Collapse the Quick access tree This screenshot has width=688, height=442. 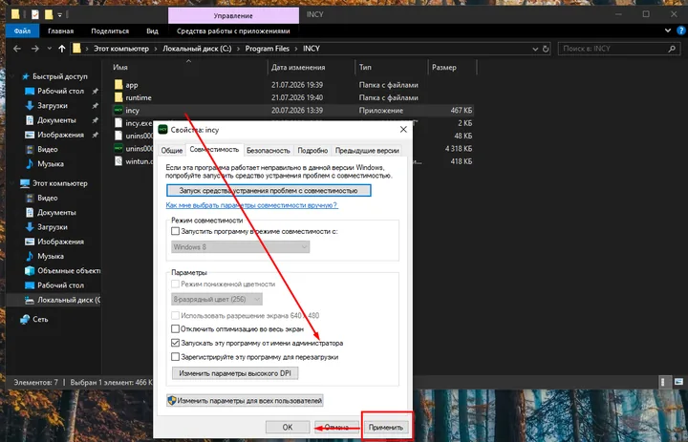coord(12,76)
